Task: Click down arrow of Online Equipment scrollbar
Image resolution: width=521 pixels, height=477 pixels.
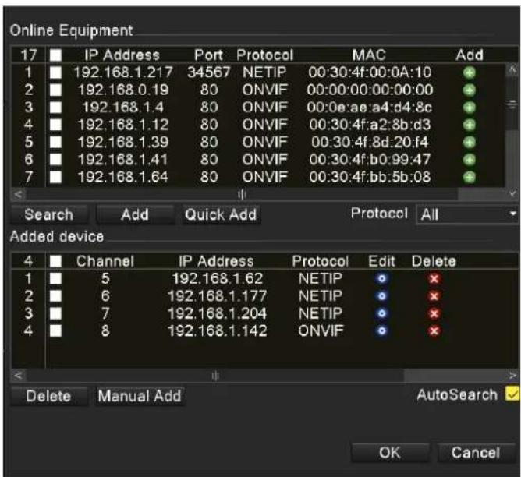Action: 512,194
